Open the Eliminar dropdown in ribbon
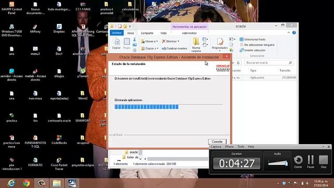 (171, 41)
